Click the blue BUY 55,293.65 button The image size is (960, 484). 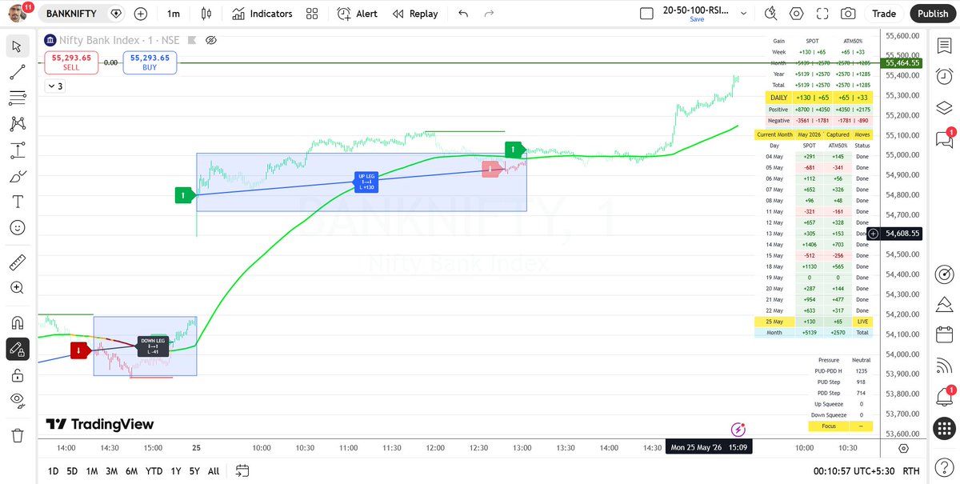[x=150, y=62]
